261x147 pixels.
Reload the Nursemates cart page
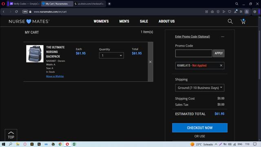point(16,12)
